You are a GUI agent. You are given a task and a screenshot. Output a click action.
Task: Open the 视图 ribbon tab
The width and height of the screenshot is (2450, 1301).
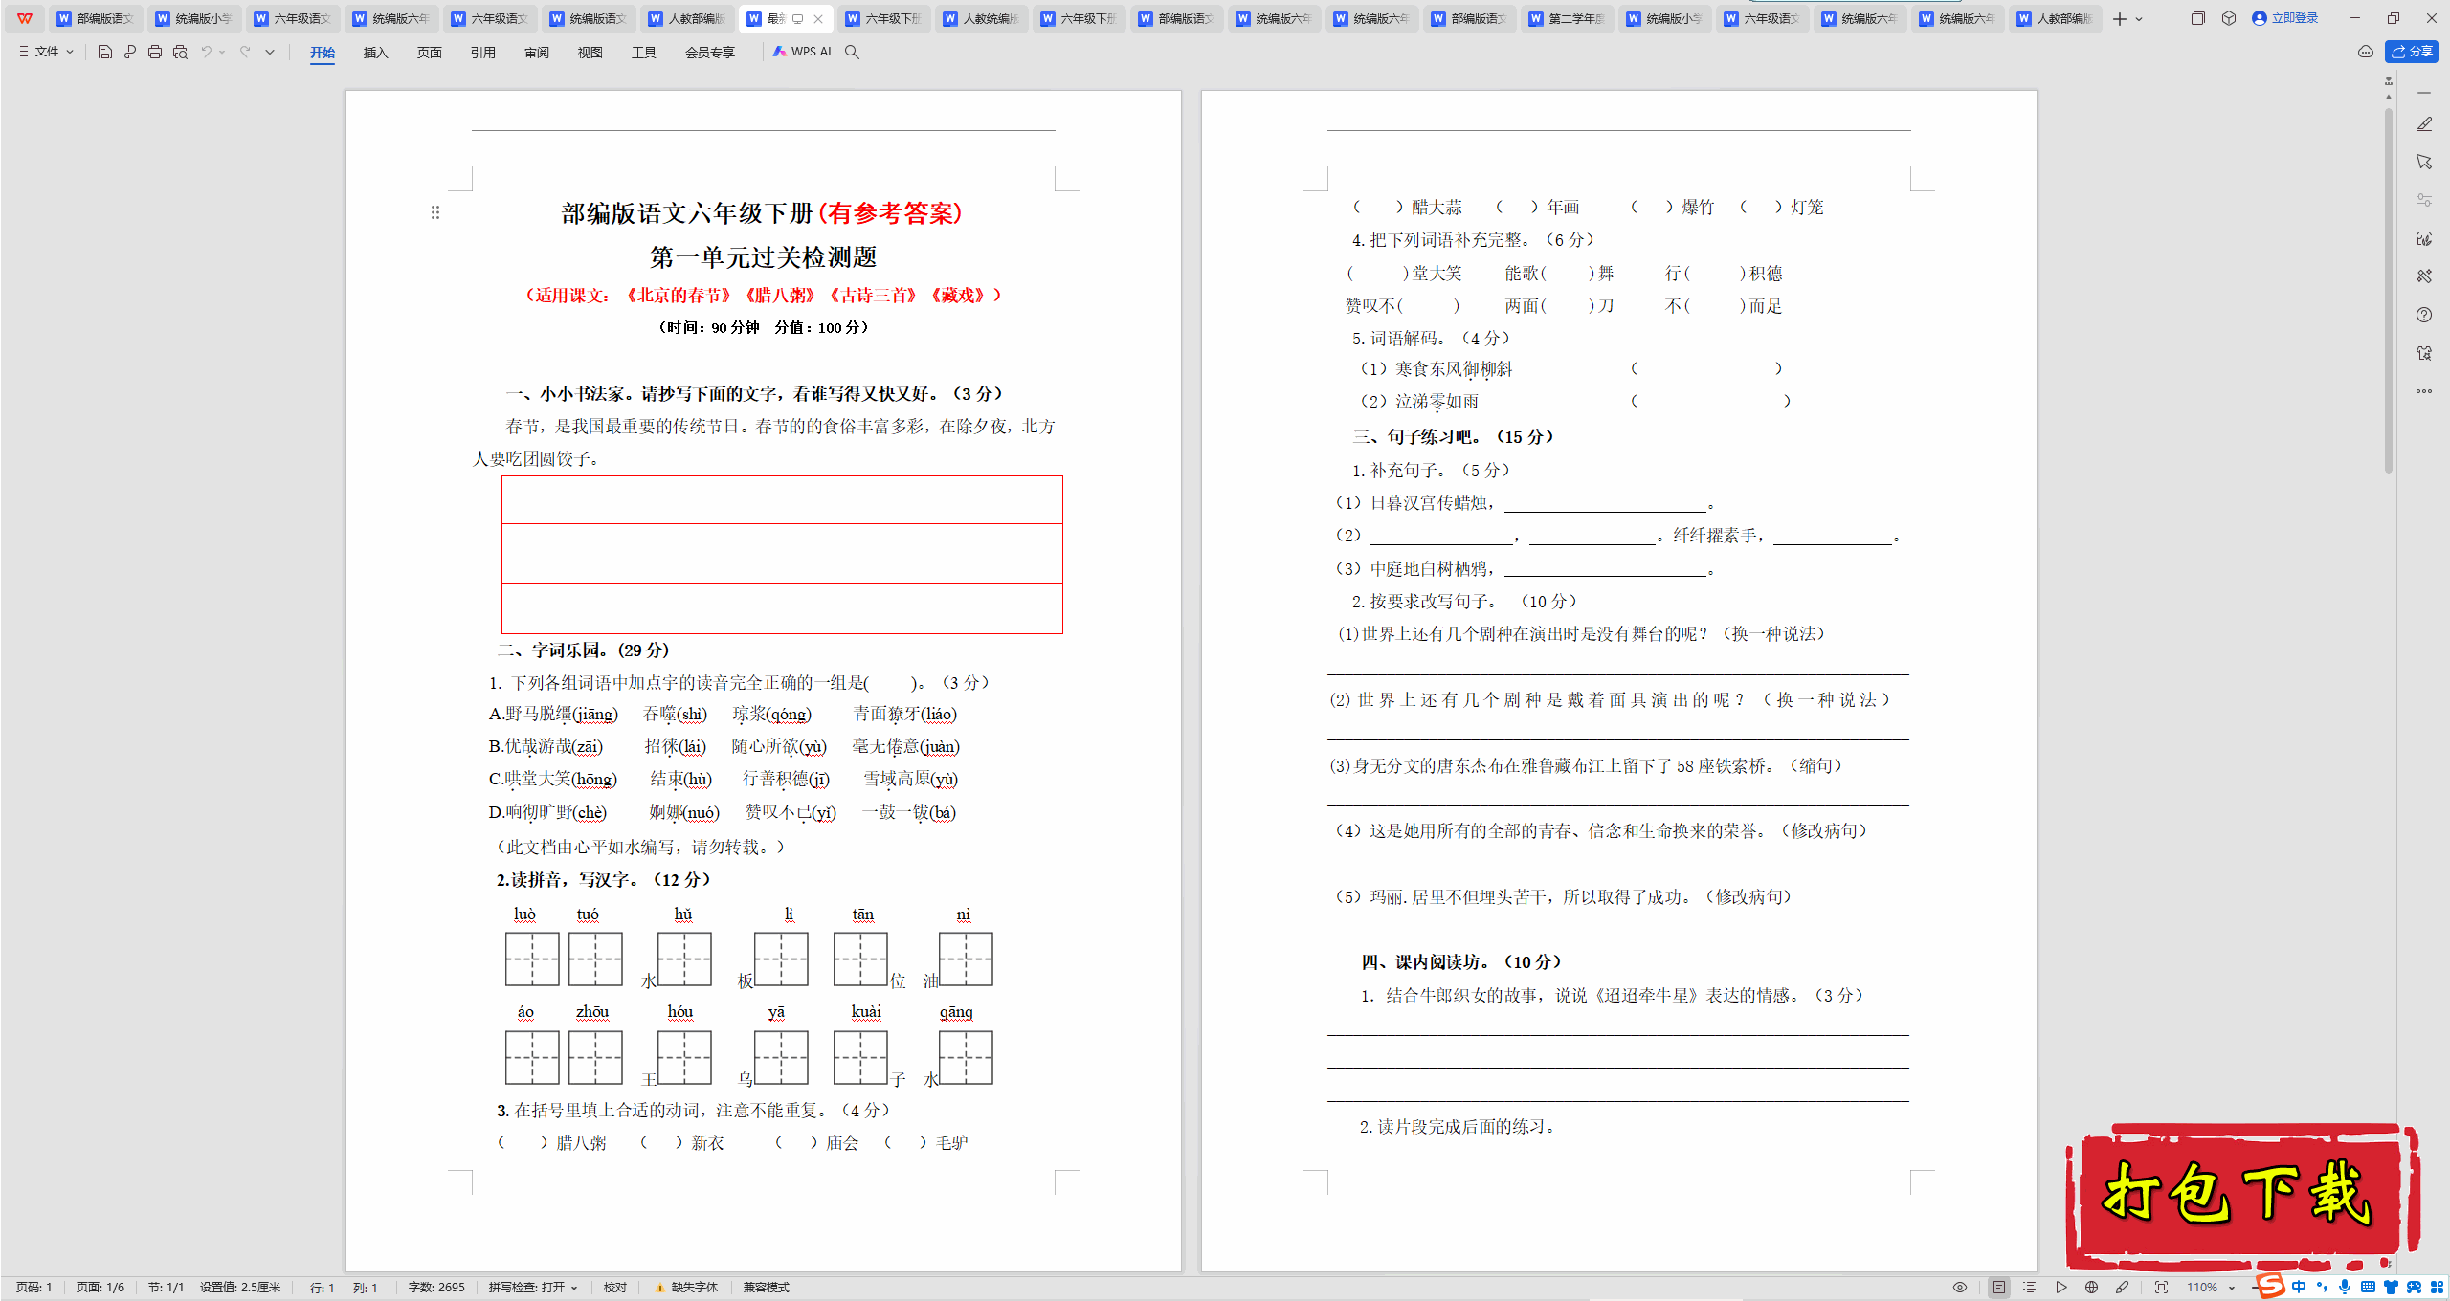click(590, 53)
